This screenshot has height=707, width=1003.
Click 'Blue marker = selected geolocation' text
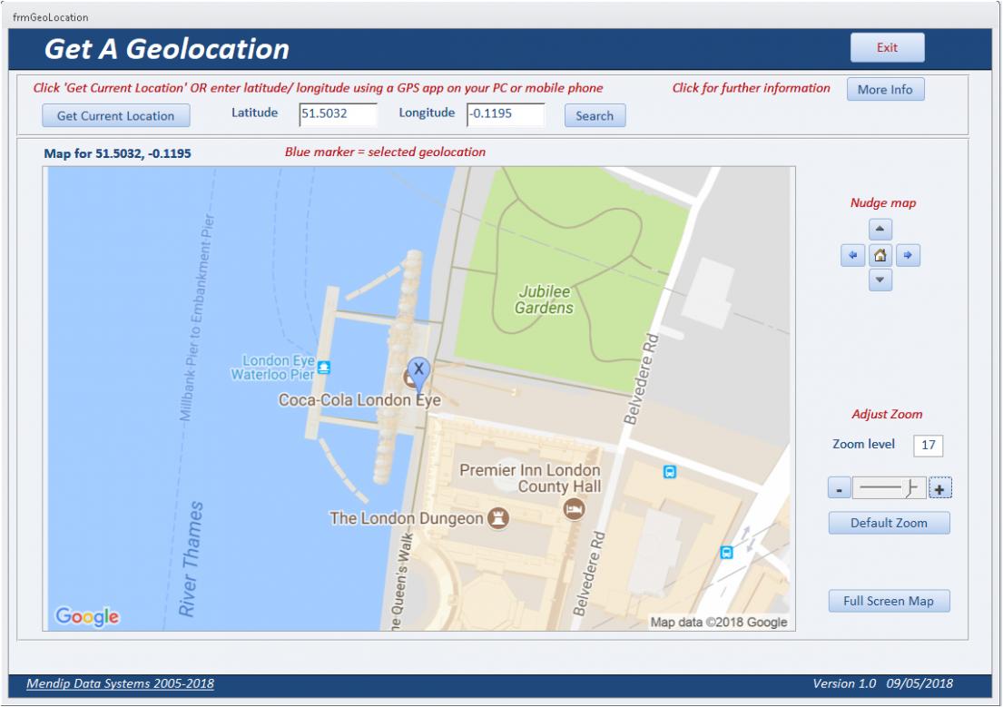point(385,152)
